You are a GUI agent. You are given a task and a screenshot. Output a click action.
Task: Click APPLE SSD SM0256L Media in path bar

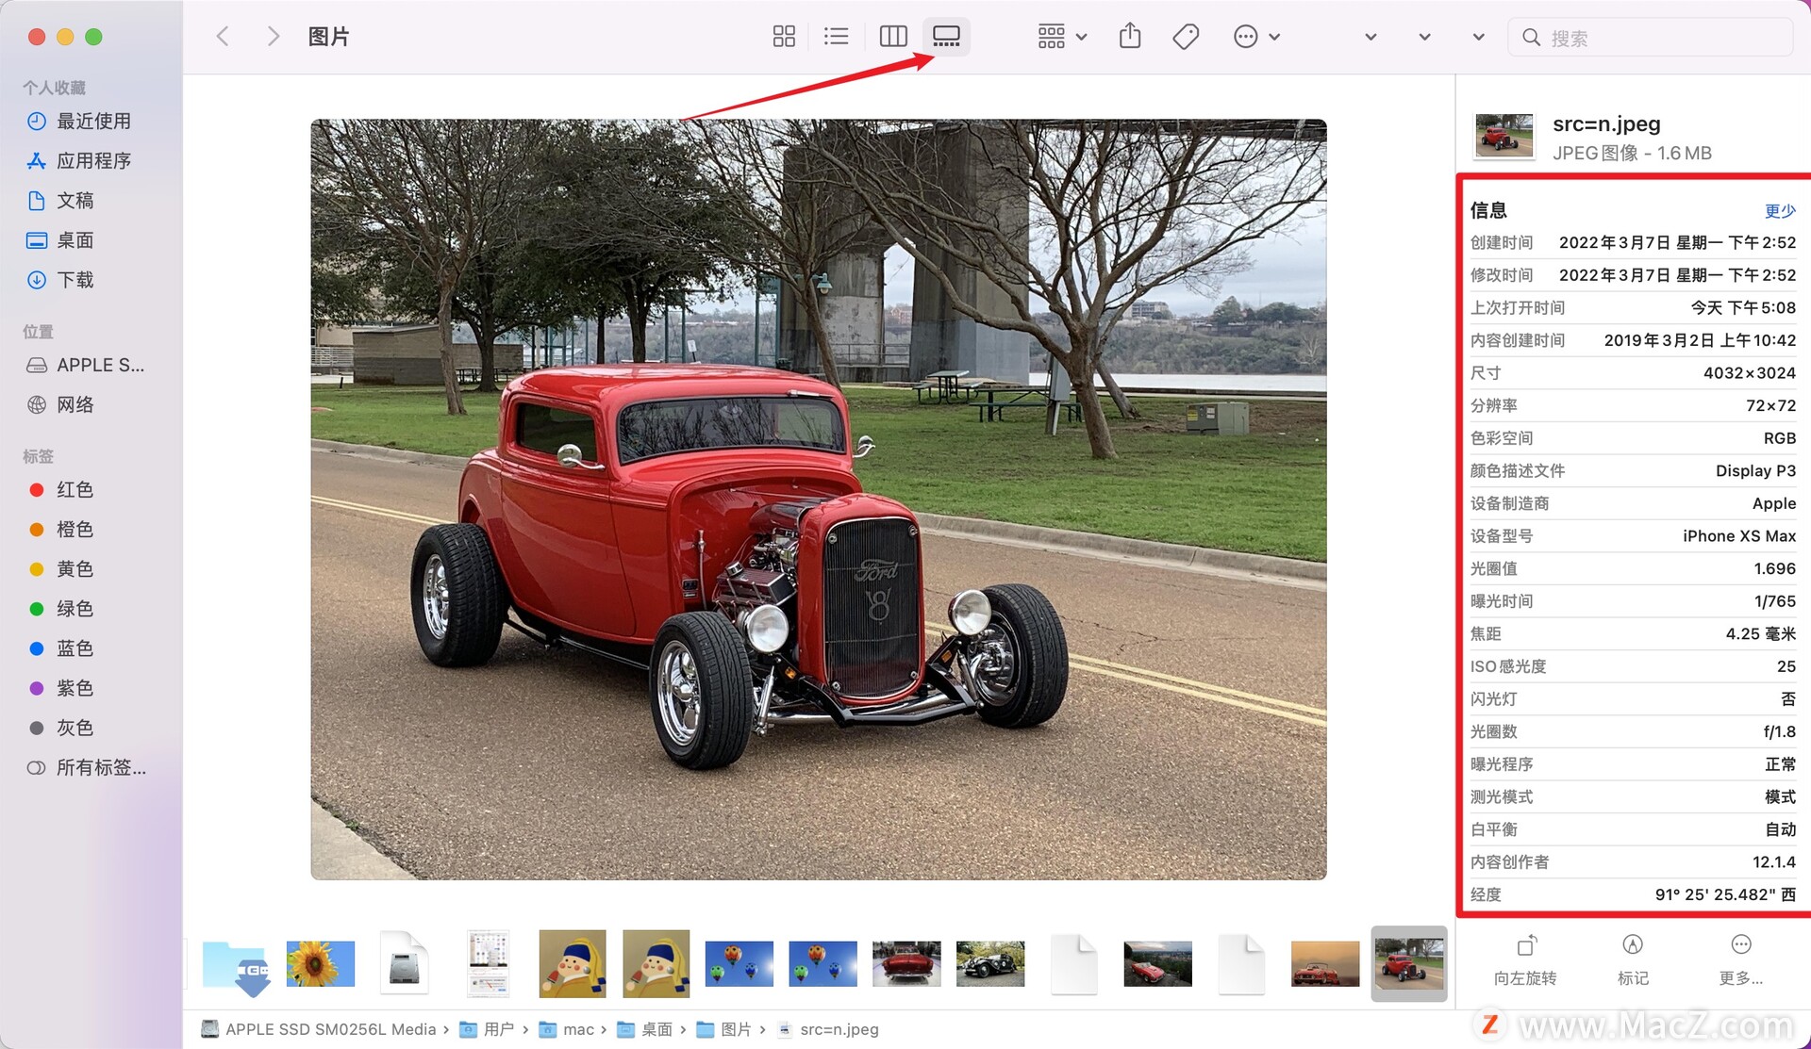pos(319,1029)
